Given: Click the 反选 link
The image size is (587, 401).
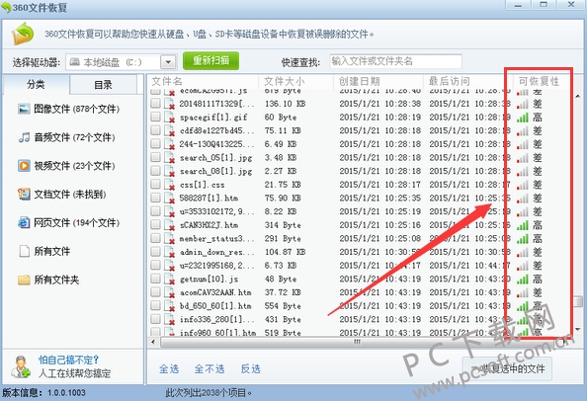Looking at the screenshot, I should pos(250,368).
